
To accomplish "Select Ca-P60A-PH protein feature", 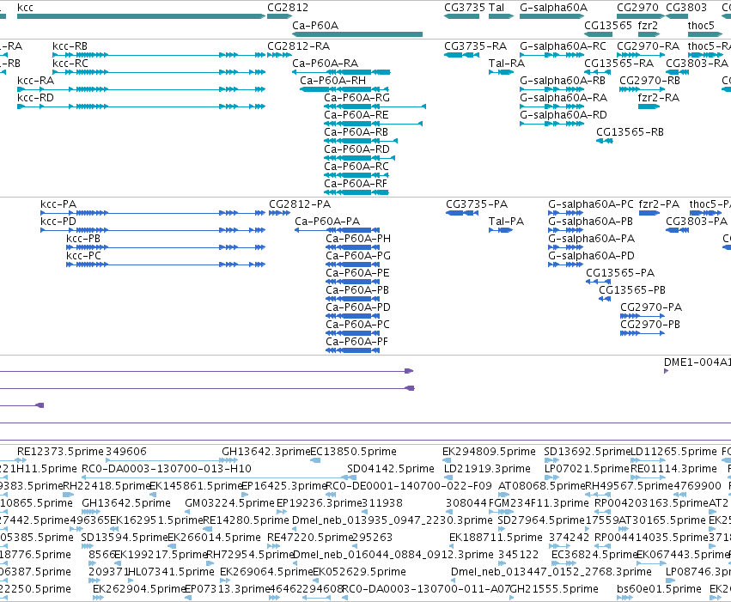I will 353,247.
